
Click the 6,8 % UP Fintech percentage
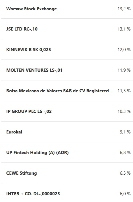coord(125,152)
